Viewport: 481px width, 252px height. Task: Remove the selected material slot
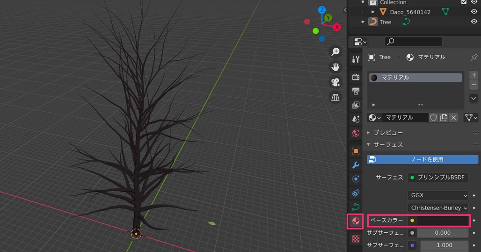click(474, 85)
